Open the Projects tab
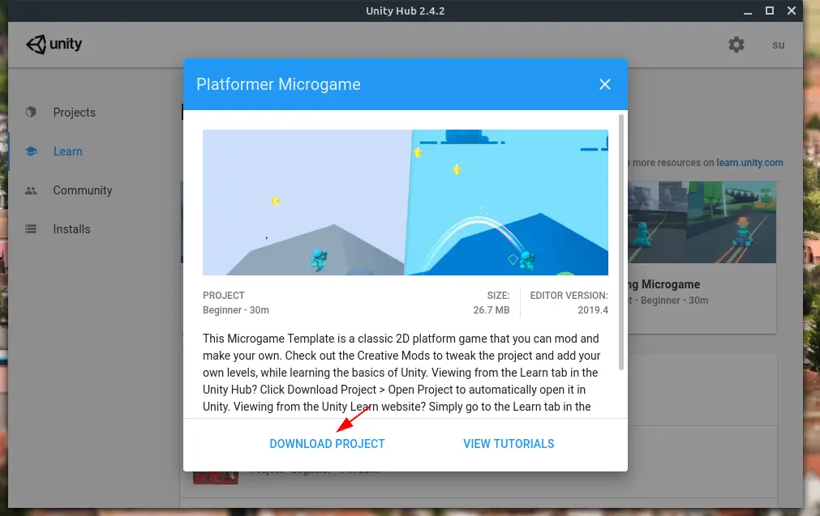 click(x=75, y=113)
